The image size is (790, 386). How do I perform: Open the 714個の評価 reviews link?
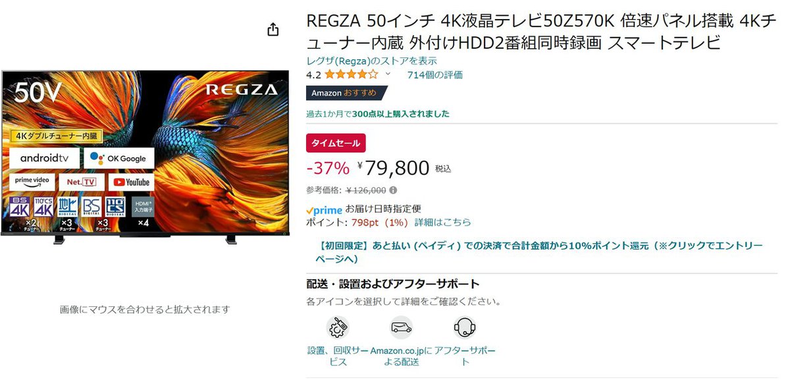(x=436, y=74)
